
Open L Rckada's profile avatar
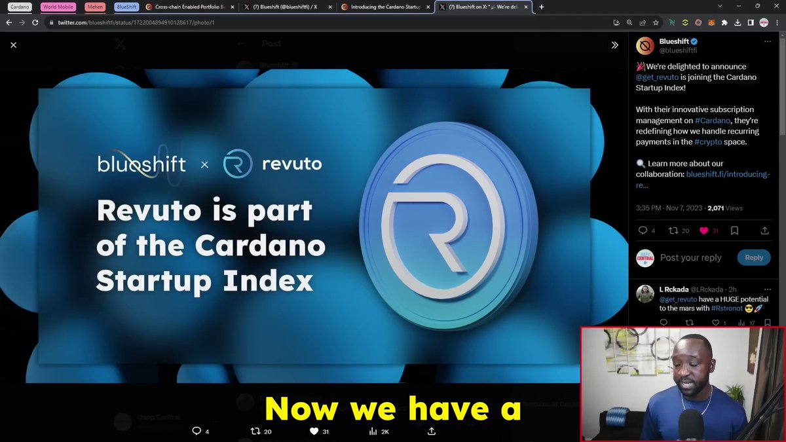[x=645, y=293]
